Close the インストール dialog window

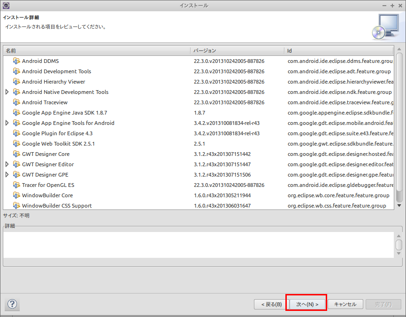point(400,6)
